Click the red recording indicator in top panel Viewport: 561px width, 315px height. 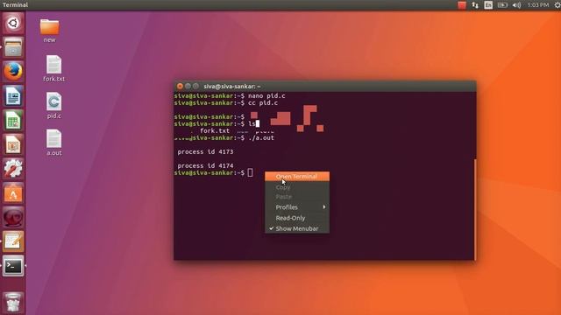pos(462,5)
